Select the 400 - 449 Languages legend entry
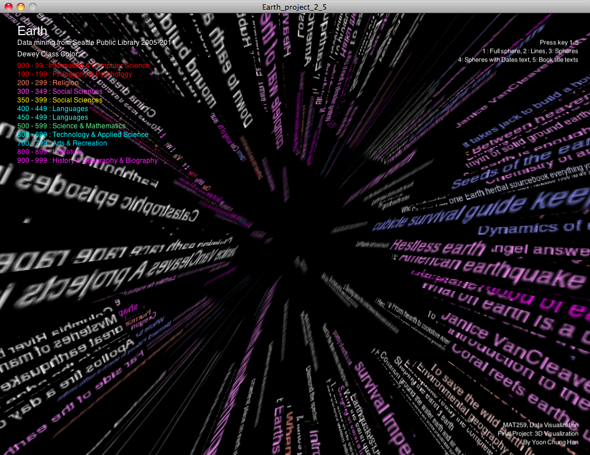The width and height of the screenshot is (590, 455). 52,109
